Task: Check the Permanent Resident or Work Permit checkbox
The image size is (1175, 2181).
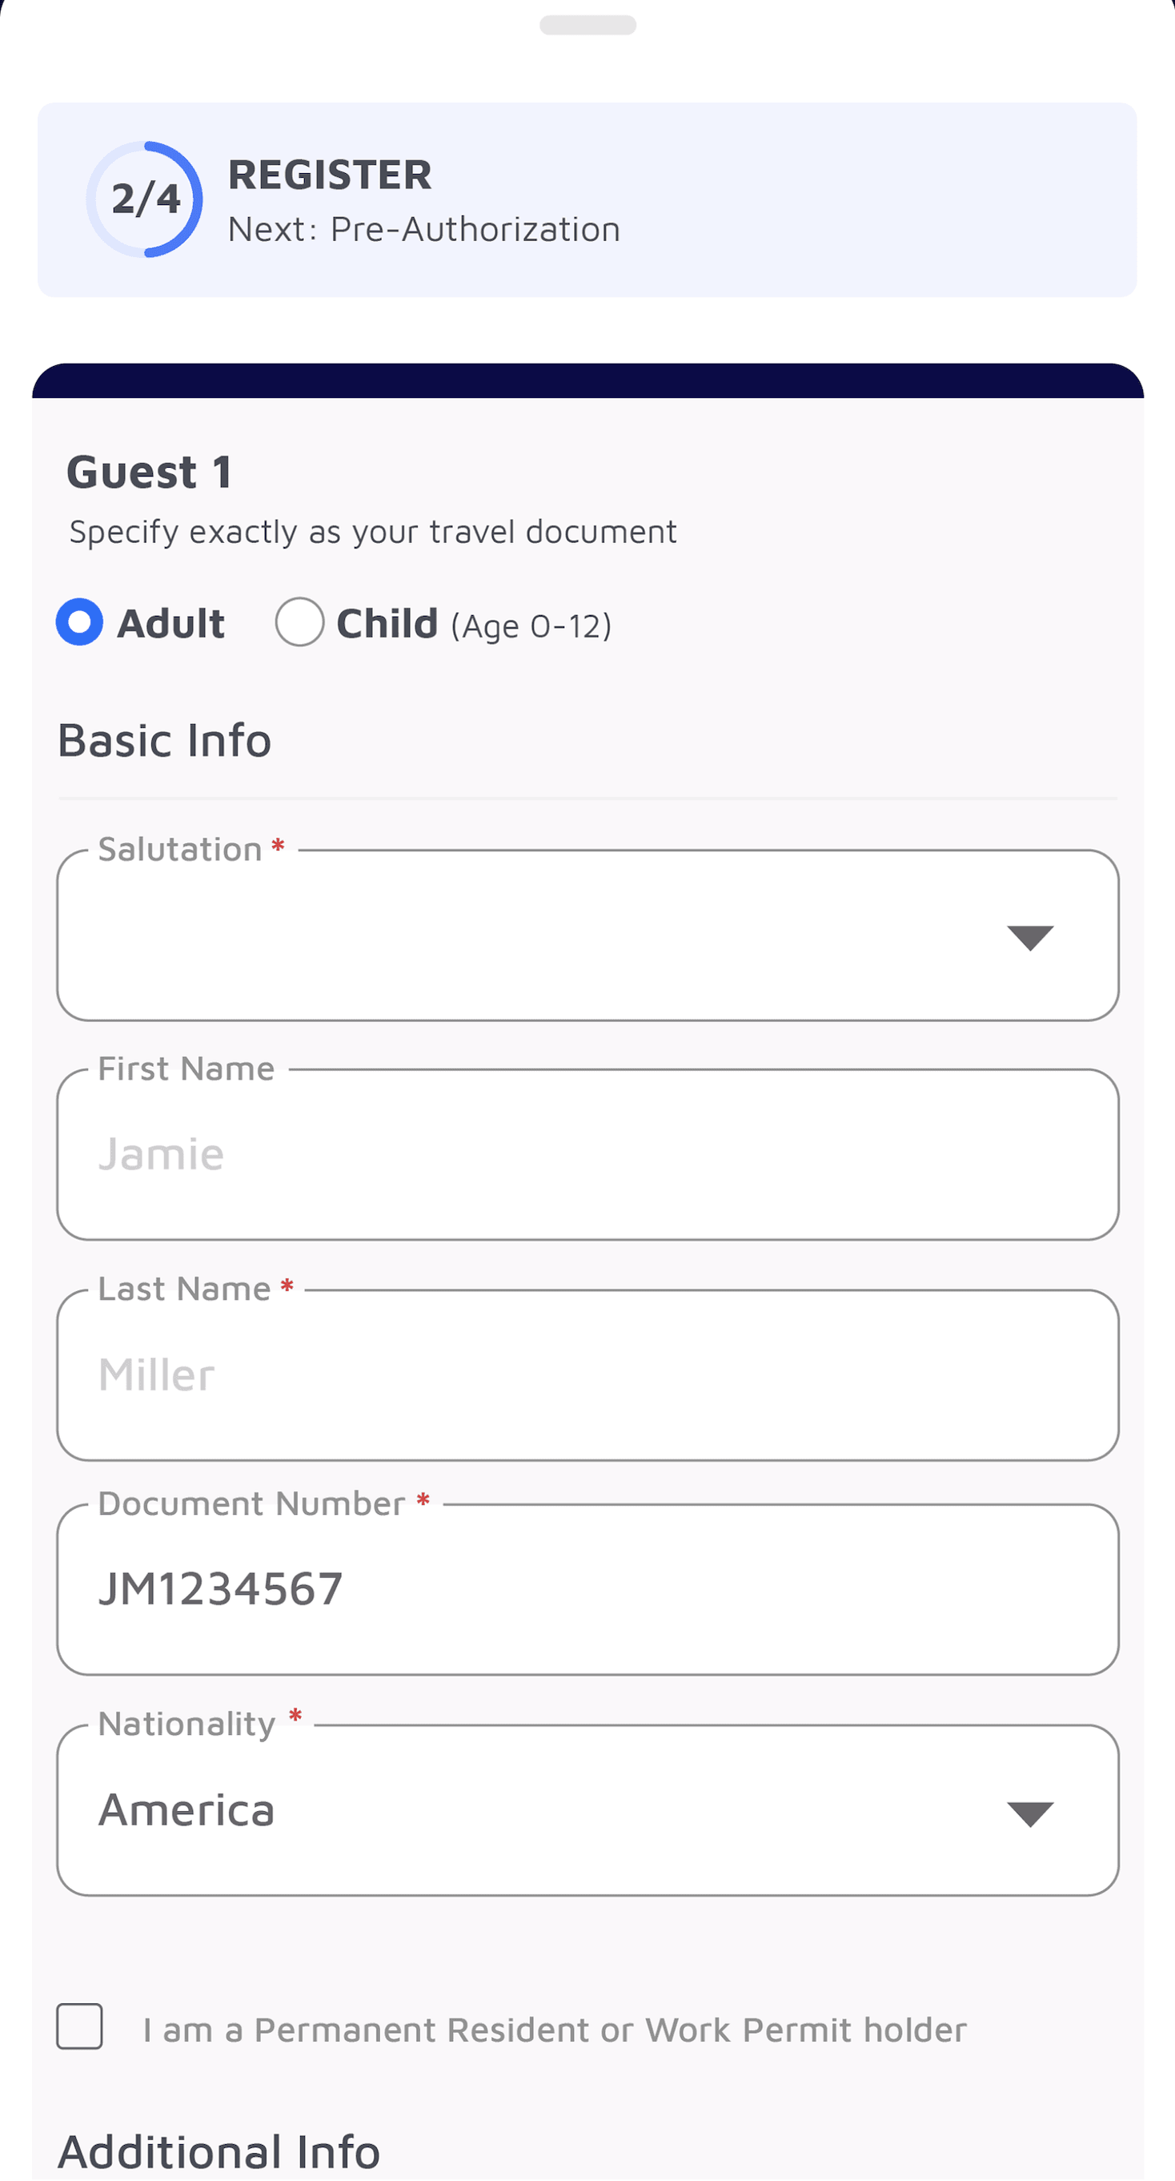Action: point(79,2025)
